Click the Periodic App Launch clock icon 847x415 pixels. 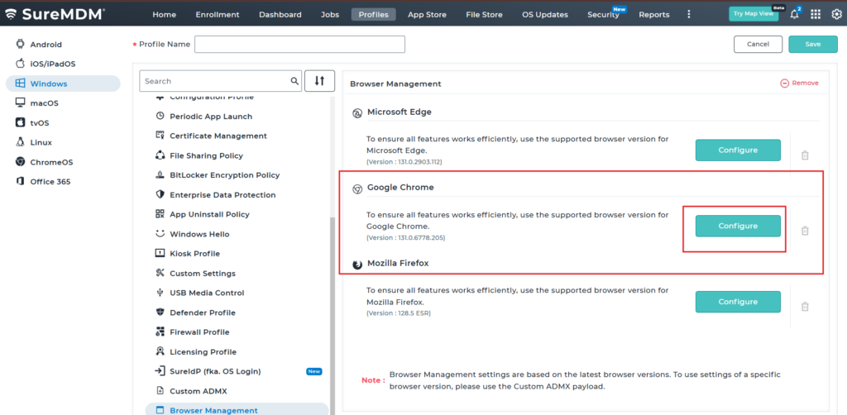coord(160,116)
